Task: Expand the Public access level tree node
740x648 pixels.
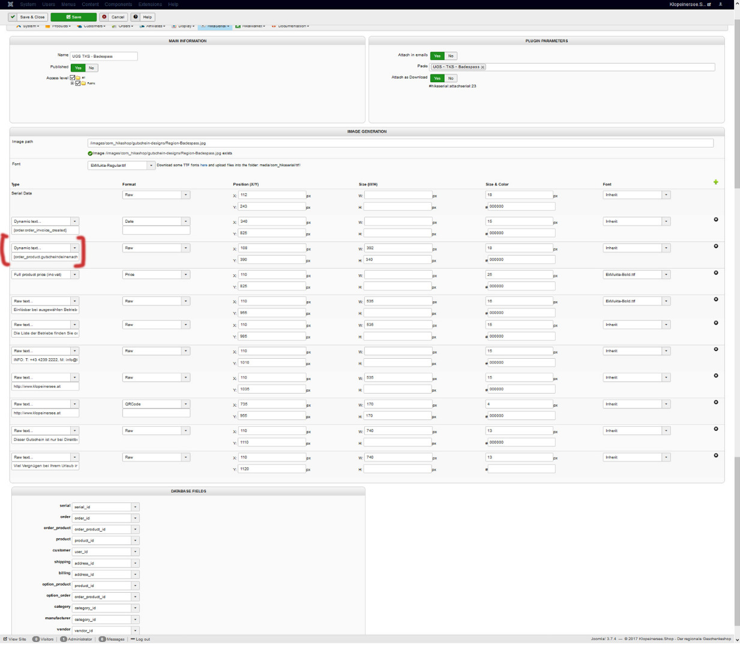Action: [72, 83]
